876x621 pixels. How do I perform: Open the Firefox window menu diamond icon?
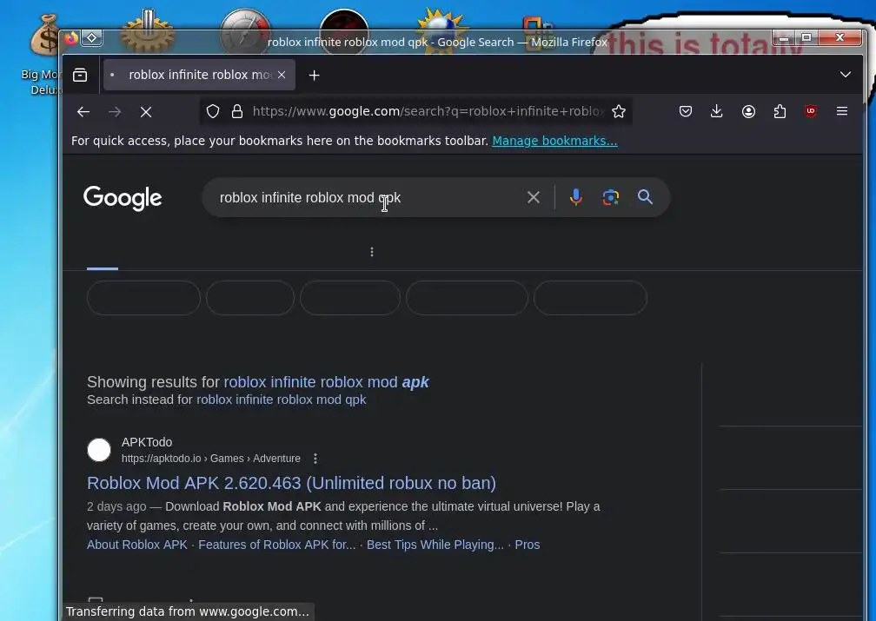91,38
